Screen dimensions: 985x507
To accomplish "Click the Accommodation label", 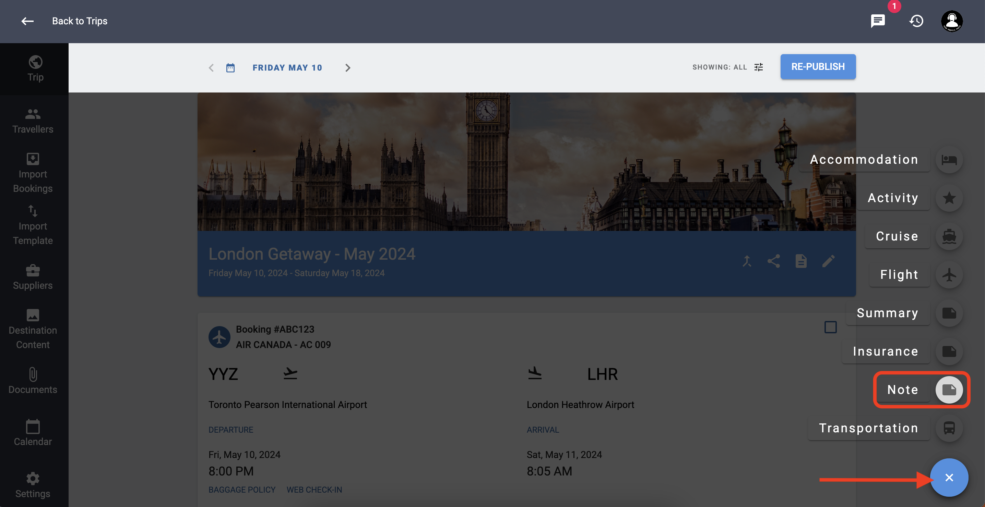I will (864, 159).
